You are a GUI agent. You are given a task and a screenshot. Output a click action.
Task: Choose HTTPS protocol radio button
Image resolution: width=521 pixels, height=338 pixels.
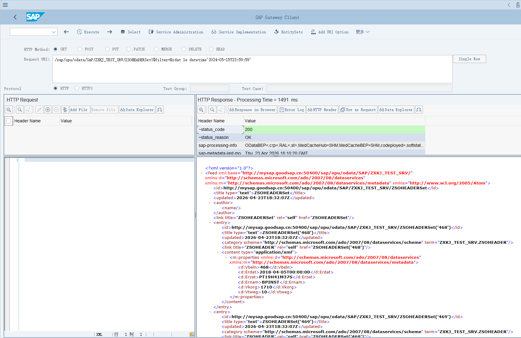tap(77, 88)
